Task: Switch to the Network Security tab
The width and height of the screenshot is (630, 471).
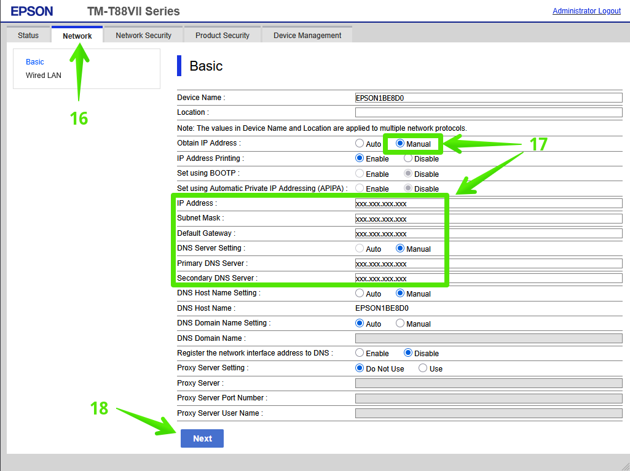Action: point(143,36)
